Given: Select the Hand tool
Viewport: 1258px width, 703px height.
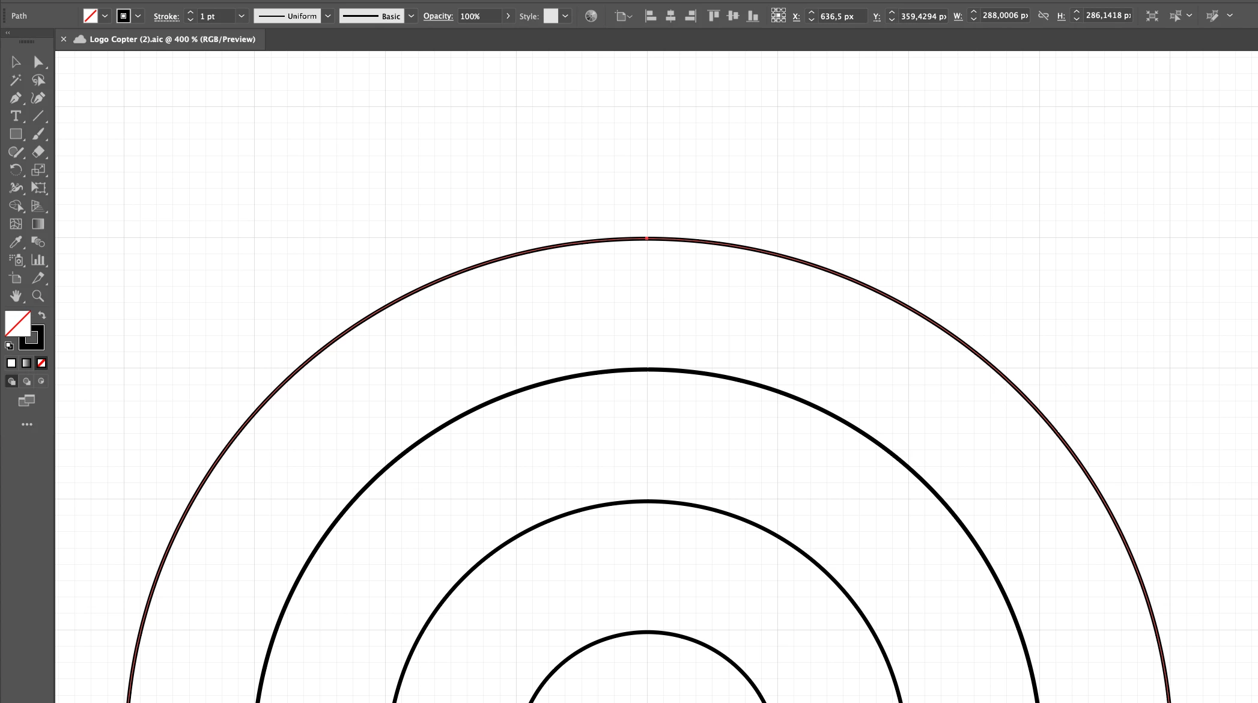Looking at the screenshot, I should coord(16,296).
